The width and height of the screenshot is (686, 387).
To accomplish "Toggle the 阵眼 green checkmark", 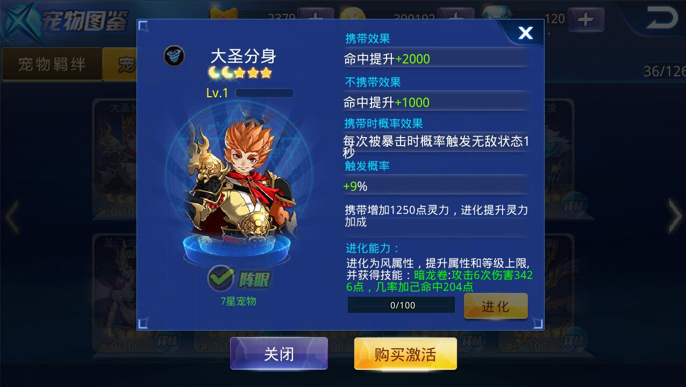I will click(220, 278).
